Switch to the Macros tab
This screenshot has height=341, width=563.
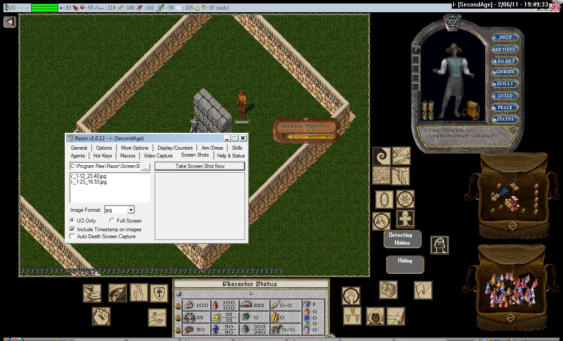point(128,156)
